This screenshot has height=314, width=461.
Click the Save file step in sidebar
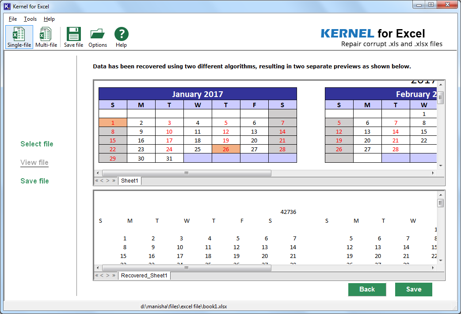[34, 181]
